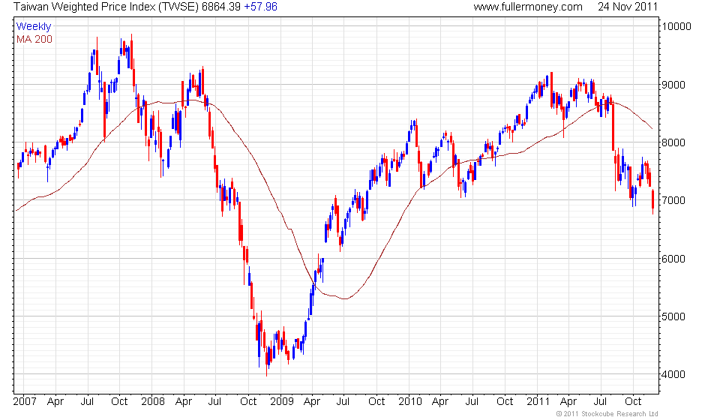Click the 5000 price axis label
The width and height of the screenshot is (720, 420).
[x=673, y=316]
